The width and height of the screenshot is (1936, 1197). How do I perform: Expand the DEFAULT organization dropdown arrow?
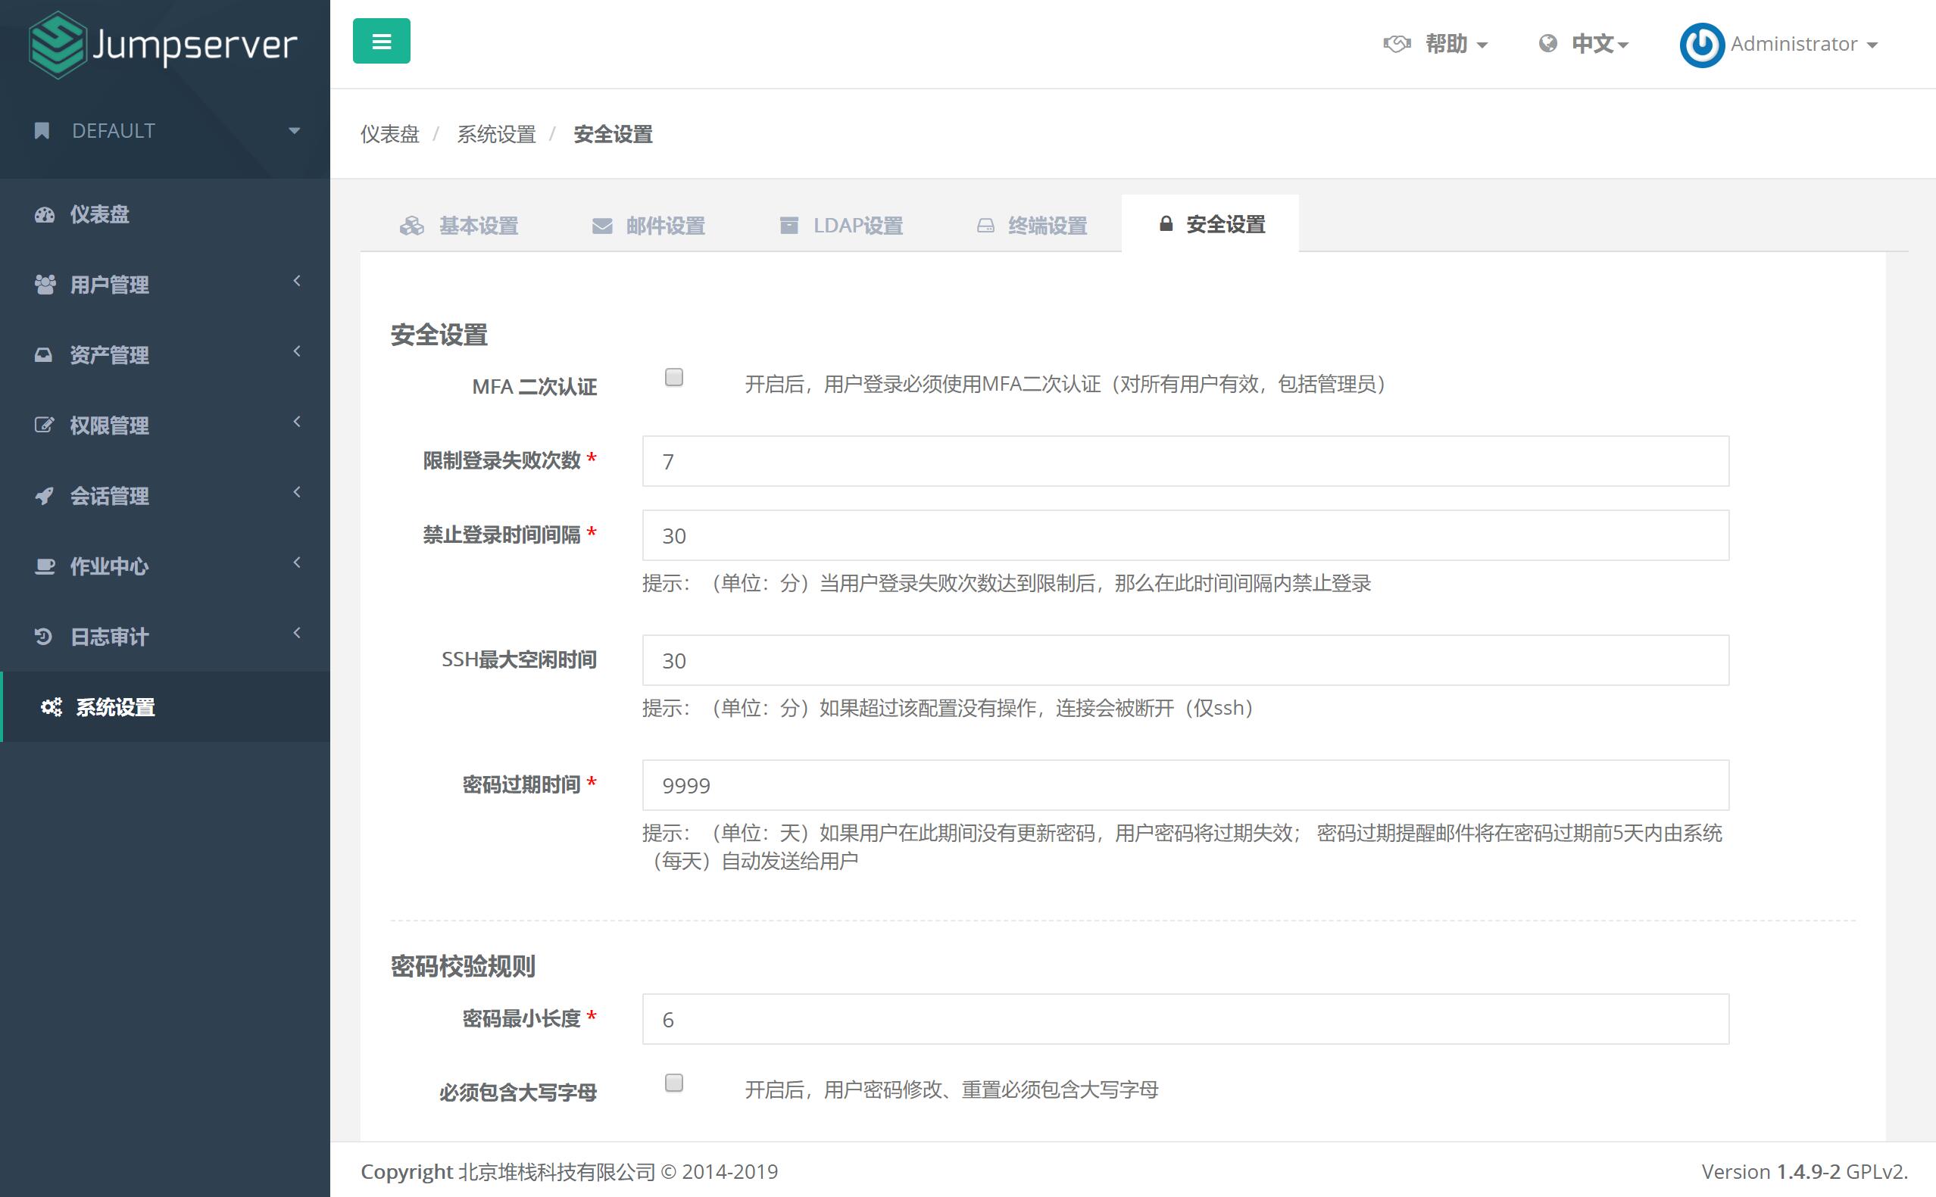pos(295,131)
